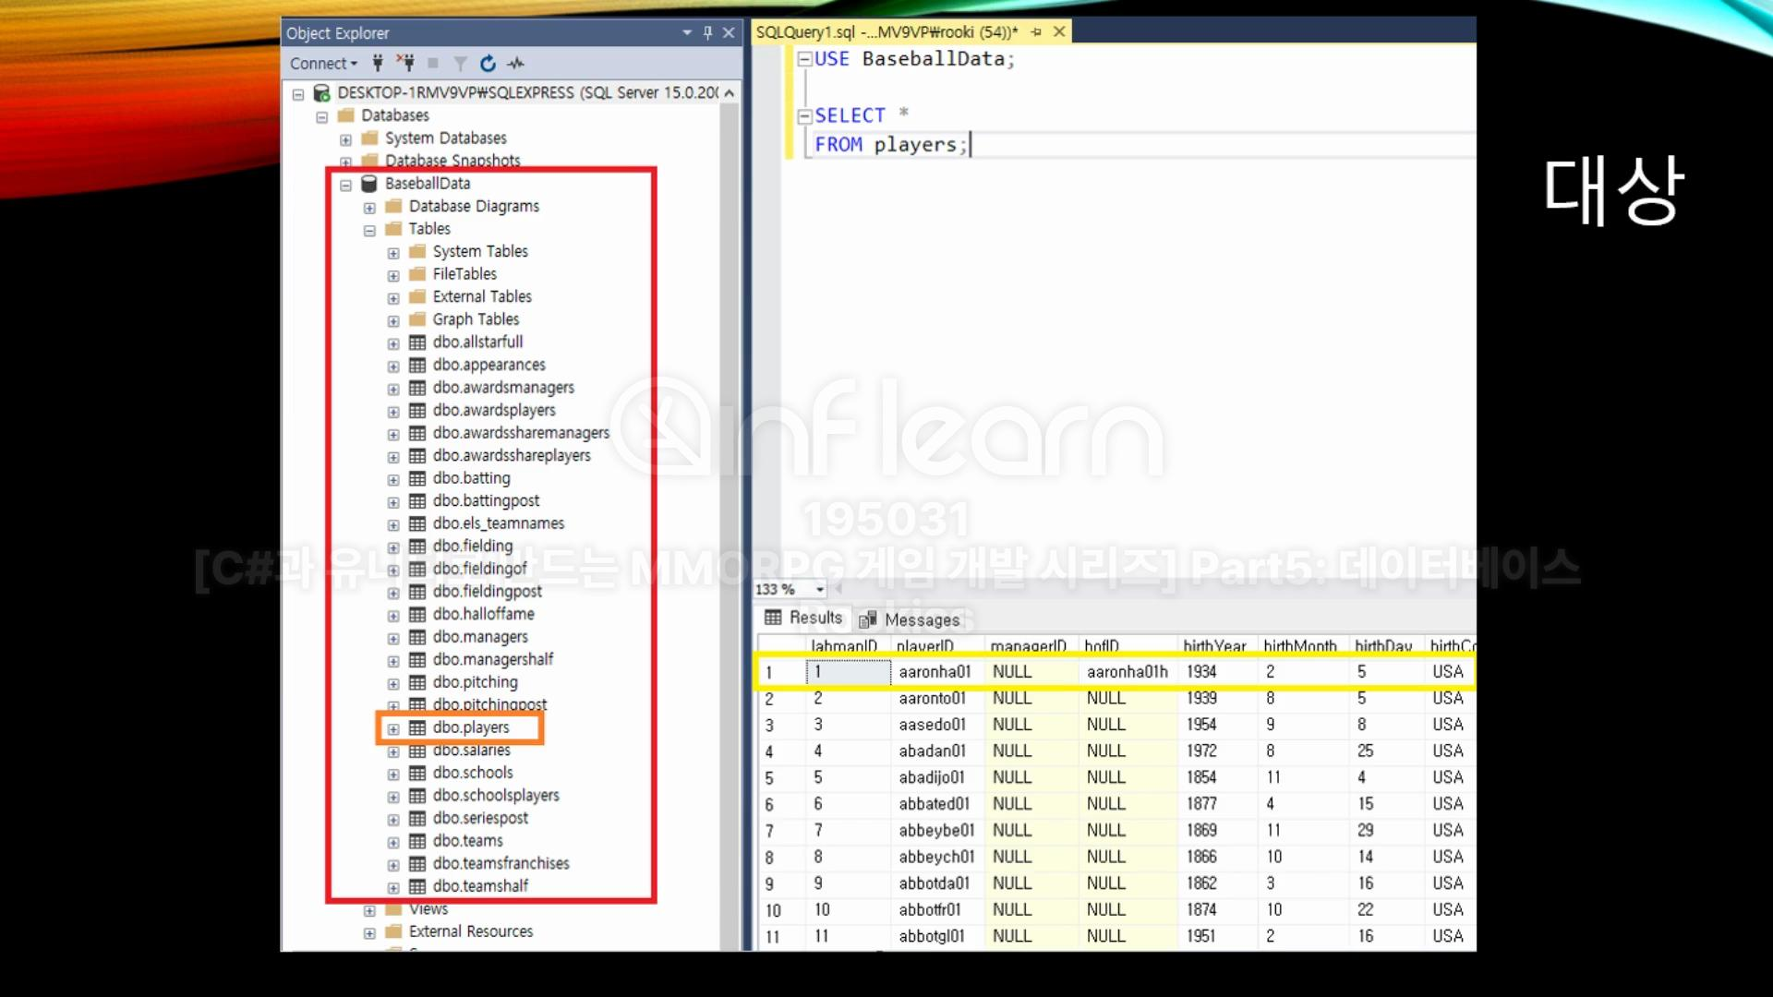Pin the Object Explorer panel
The height and width of the screenshot is (997, 1773).
coord(707,32)
